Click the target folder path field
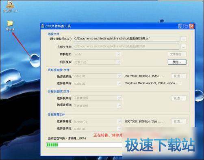This screenshot has width=204, height=160. pos(126,46)
